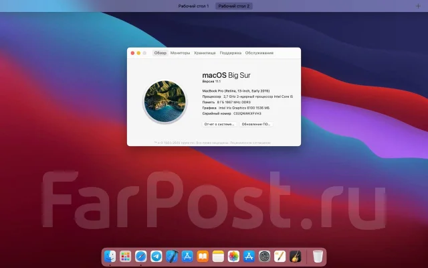
Task: Open the Trash in the Dock
Action: [318, 257]
